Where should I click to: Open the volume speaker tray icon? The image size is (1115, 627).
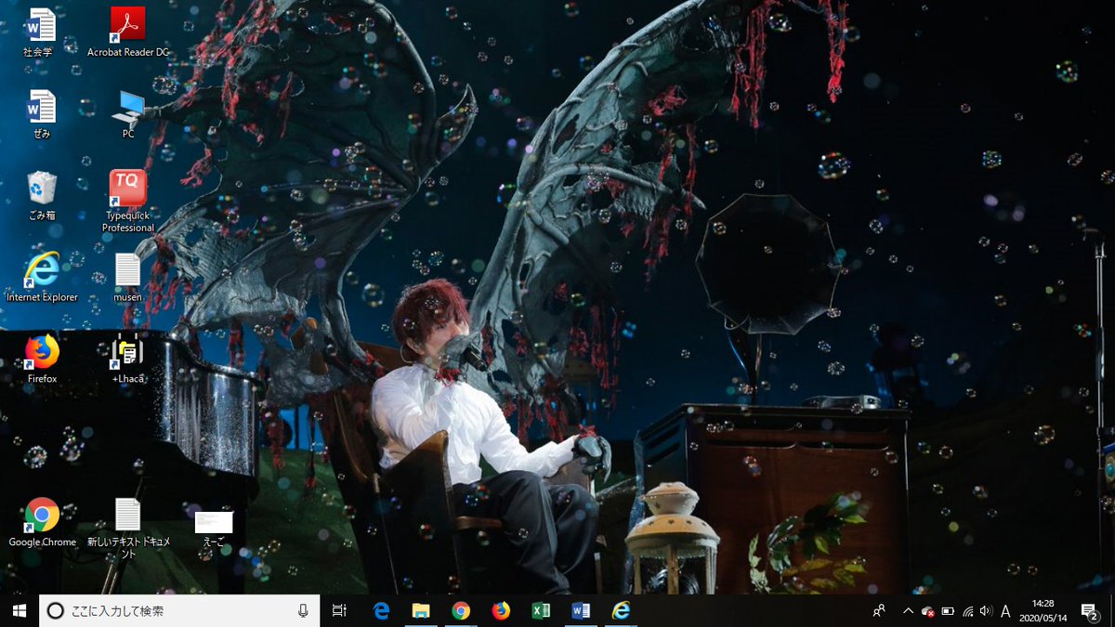point(985,611)
